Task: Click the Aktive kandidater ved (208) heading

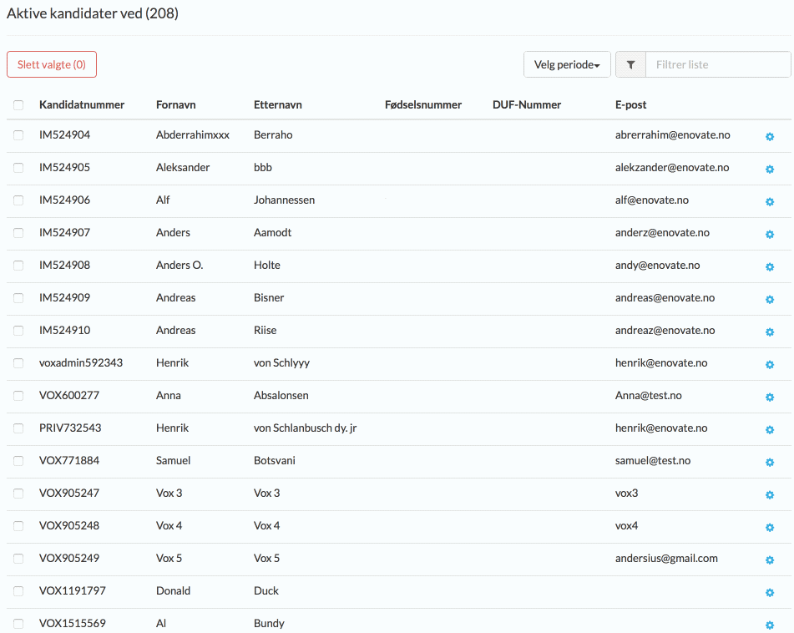Action: pyautogui.click(x=93, y=13)
